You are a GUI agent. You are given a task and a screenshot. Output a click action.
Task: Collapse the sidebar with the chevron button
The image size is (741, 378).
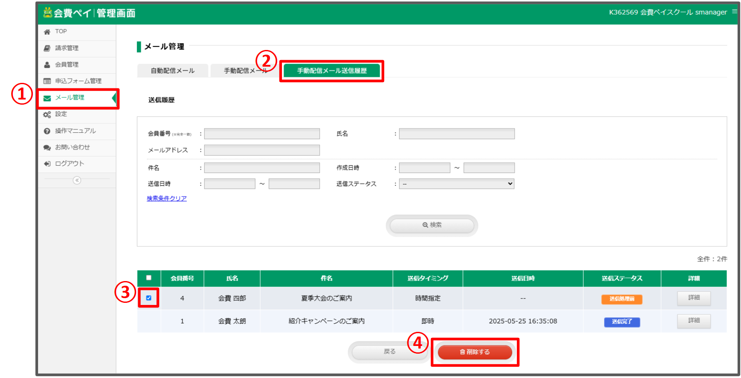[x=77, y=180]
